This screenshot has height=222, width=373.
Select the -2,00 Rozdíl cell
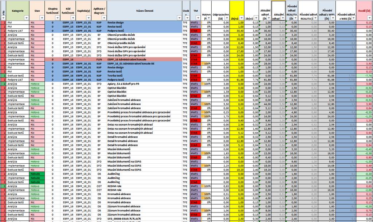point(364,190)
